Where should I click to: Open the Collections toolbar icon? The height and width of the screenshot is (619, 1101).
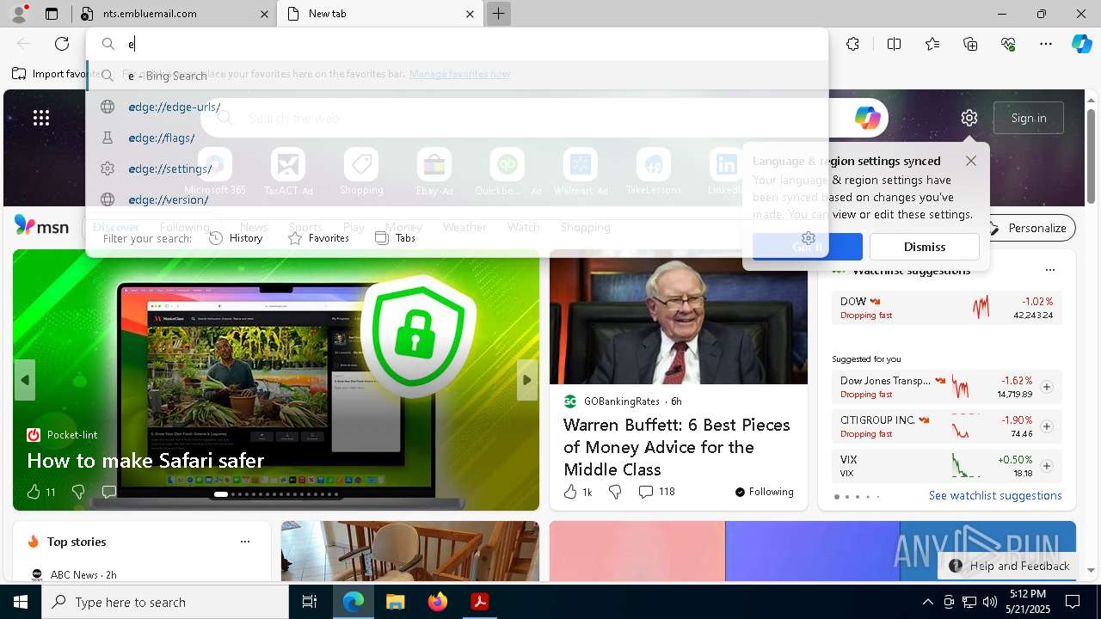[x=970, y=44]
